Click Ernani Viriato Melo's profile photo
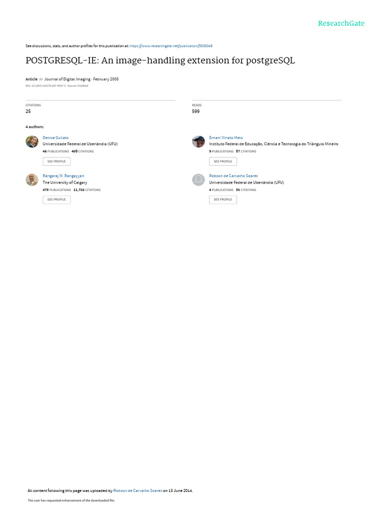Viewport: 384px width, 512px height. (198, 141)
